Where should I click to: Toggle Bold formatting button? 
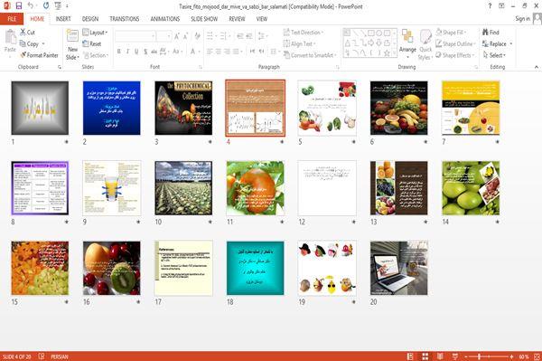(119, 52)
